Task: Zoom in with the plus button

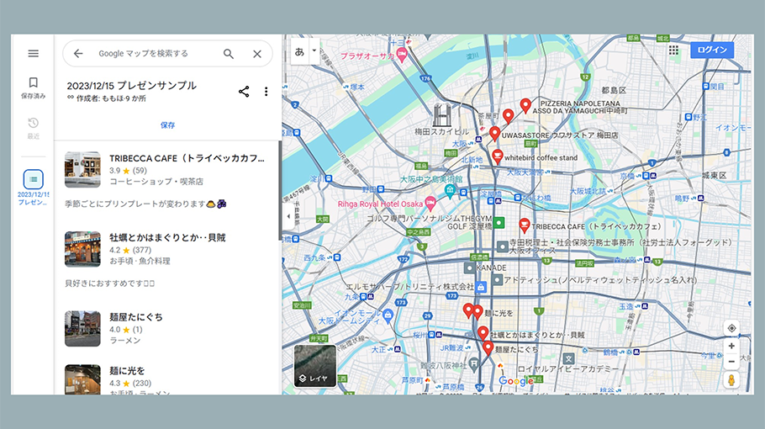Action: [x=731, y=346]
